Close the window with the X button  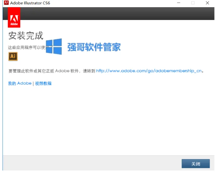coord(207,3)
